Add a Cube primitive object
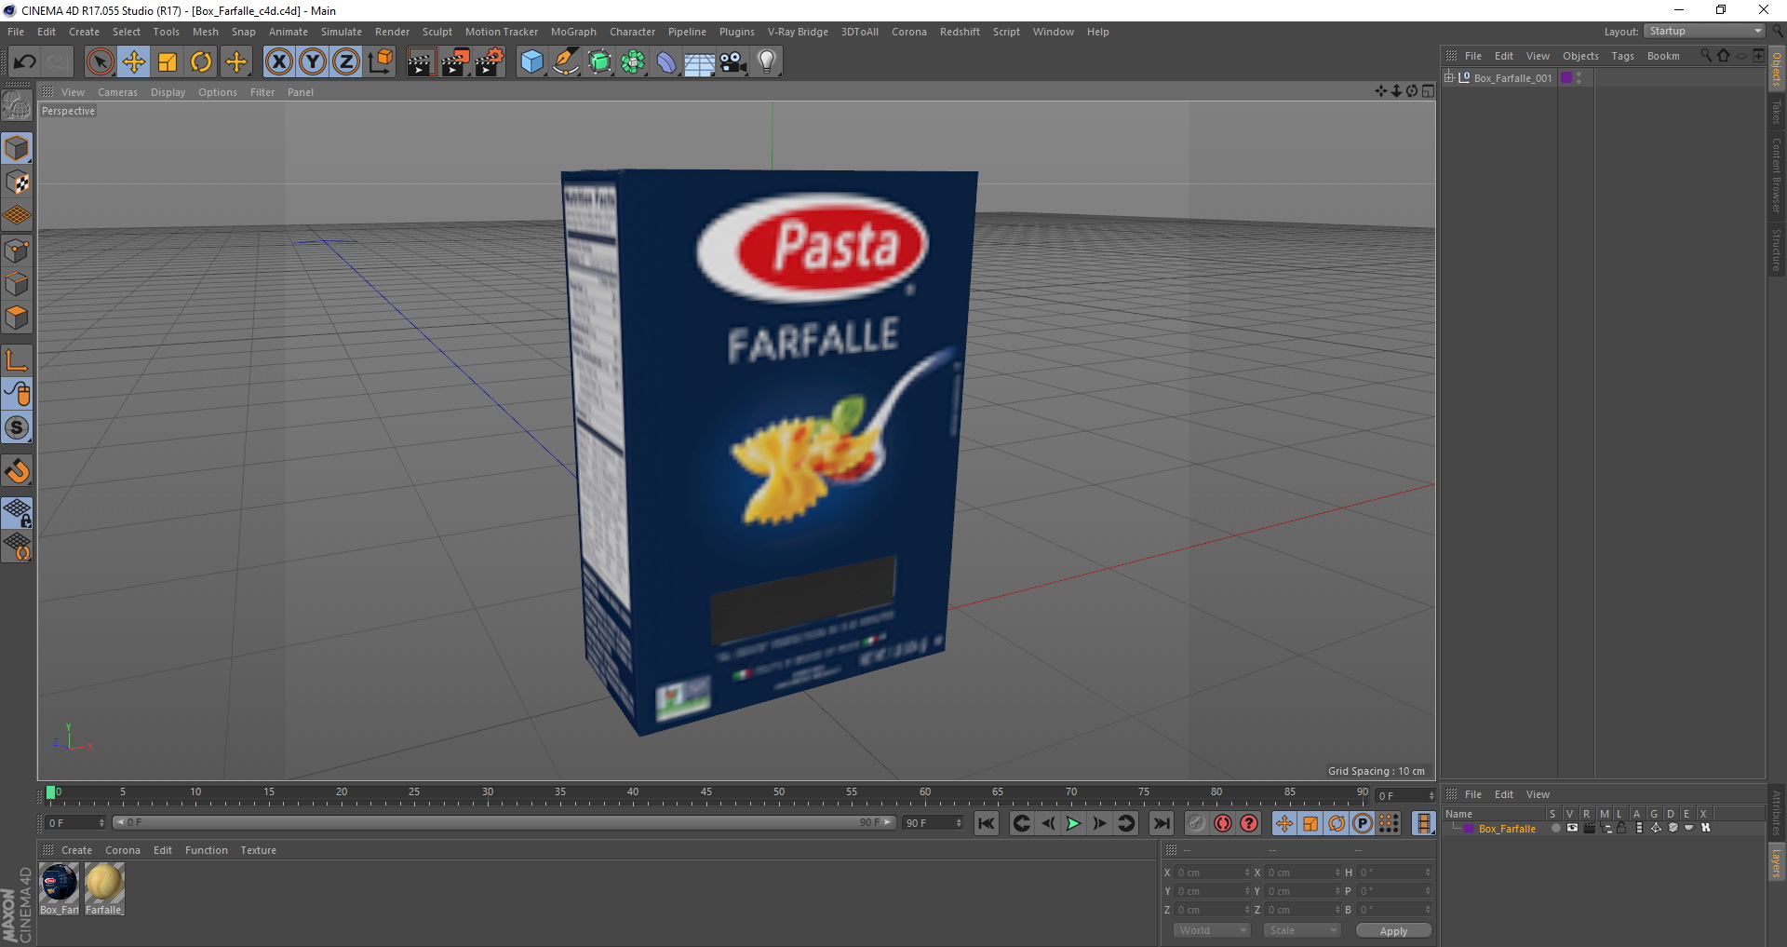 tap(531, 62)
